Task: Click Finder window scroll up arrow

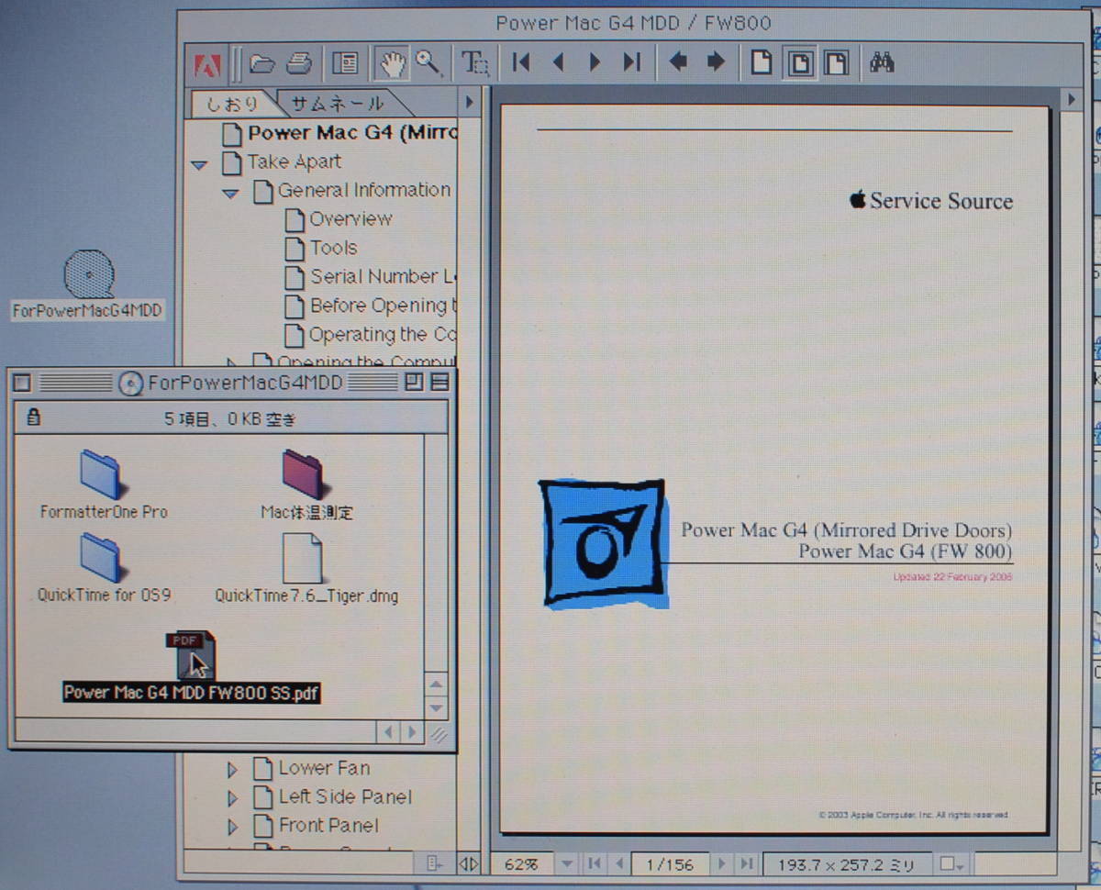Action: pyautogui.click(x=437, y=686)
